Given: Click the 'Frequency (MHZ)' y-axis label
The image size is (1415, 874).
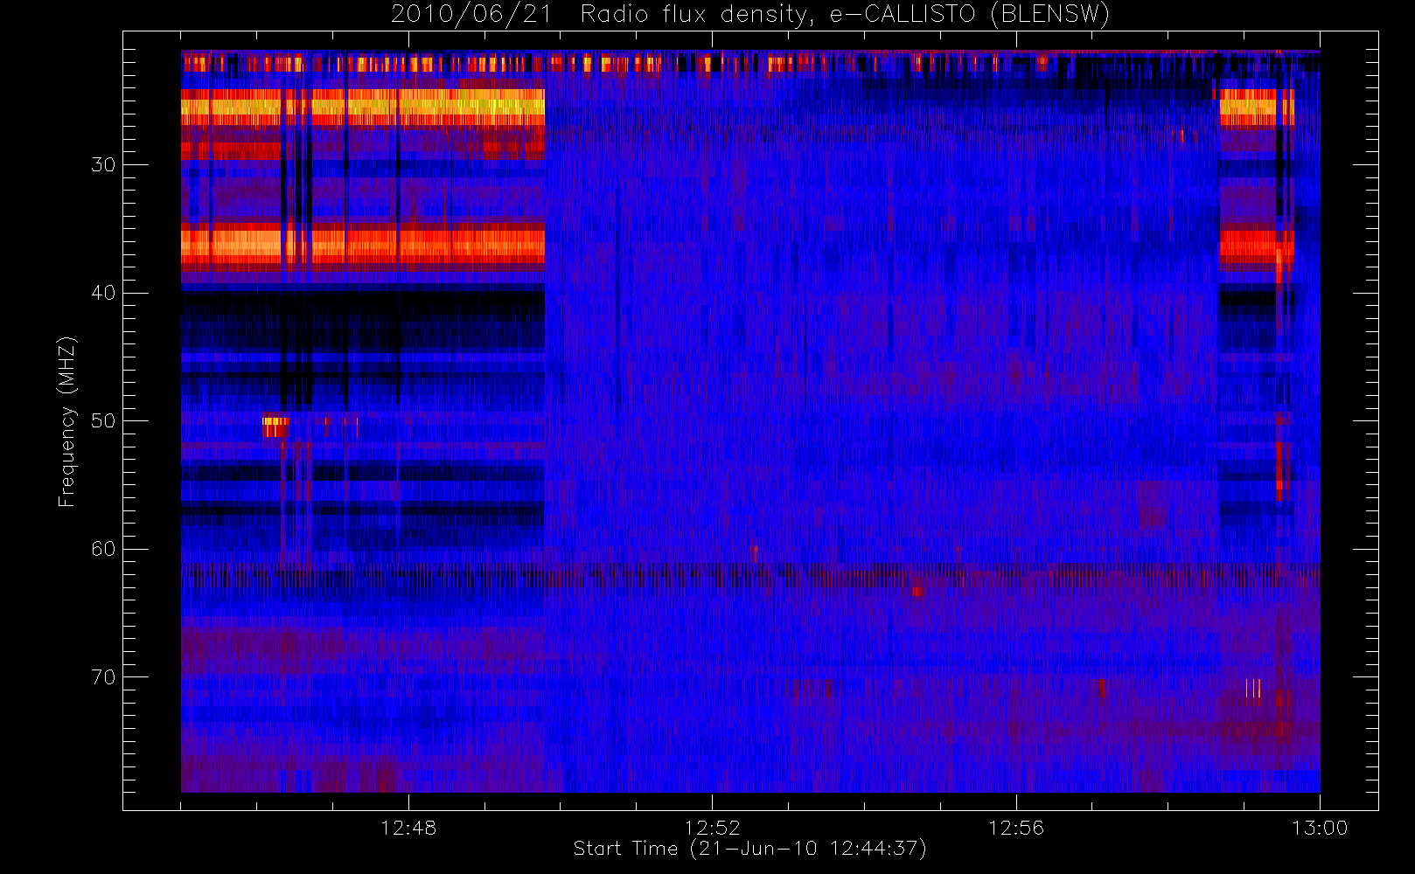Looking at the screenshot, I should (67, 421).
